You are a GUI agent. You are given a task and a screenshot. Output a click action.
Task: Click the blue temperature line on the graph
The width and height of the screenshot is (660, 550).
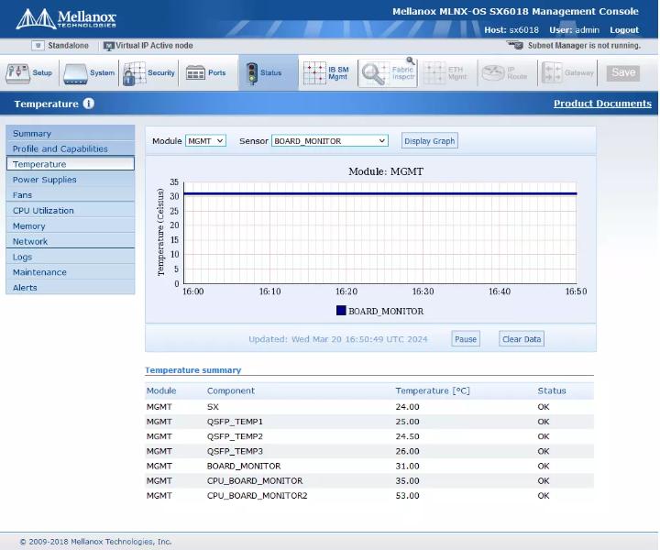(x=380, y=193)
